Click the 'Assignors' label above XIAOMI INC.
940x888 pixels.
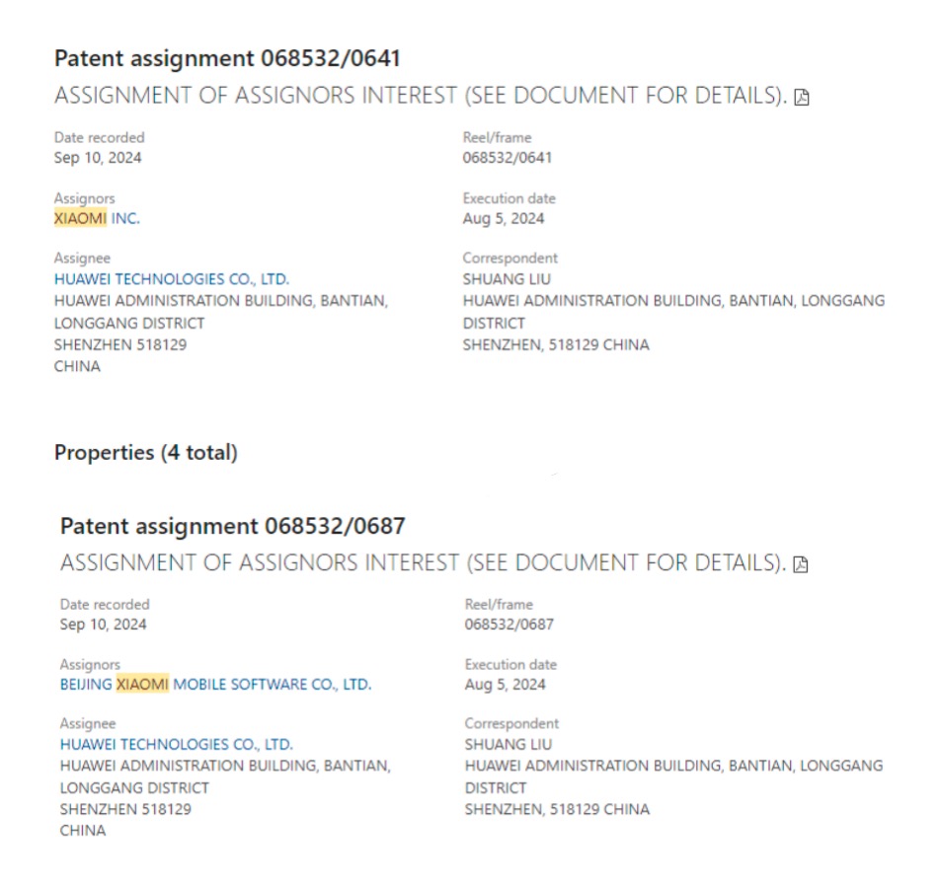pos(84,198)
